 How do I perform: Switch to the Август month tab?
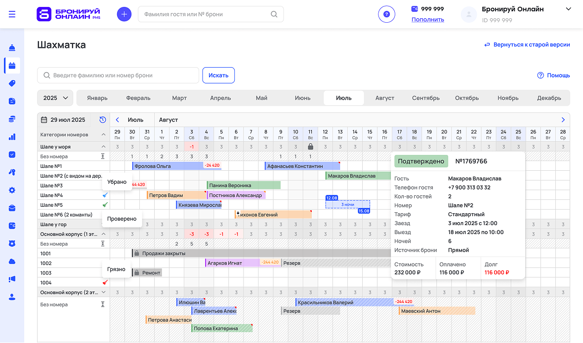tap(384, 98)
